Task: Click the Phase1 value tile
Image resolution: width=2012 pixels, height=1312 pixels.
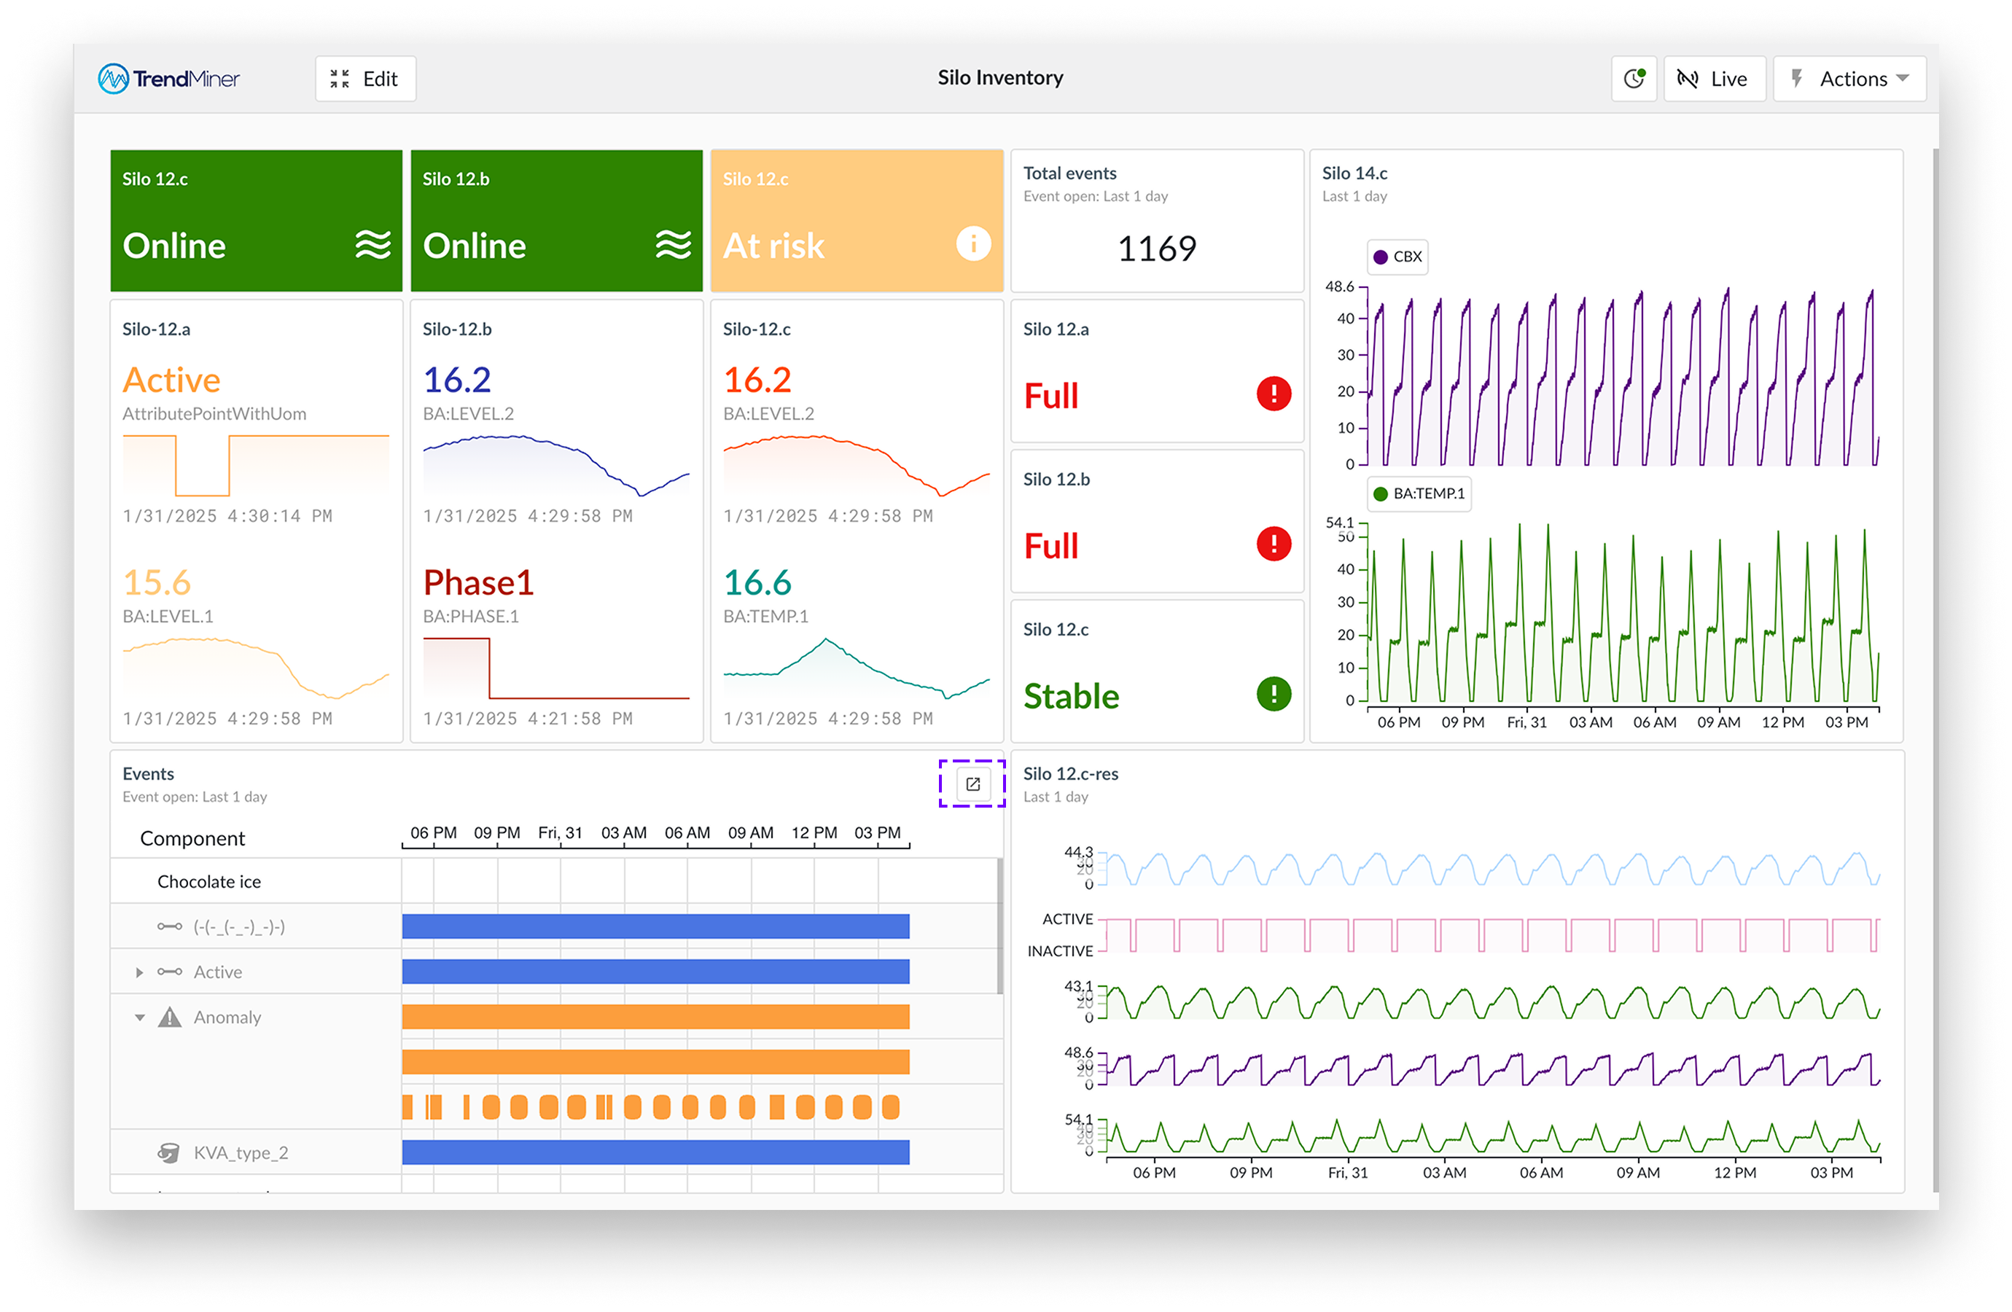Action: pyautogui.click(x=477, y=582)
